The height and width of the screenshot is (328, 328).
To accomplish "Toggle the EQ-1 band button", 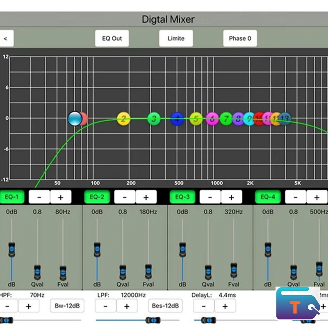I will 11,197.
